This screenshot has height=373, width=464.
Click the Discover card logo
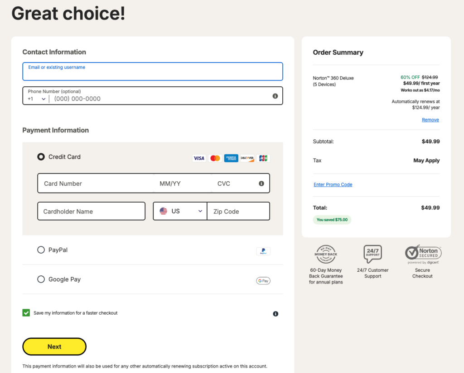click(x=247, y=158)
